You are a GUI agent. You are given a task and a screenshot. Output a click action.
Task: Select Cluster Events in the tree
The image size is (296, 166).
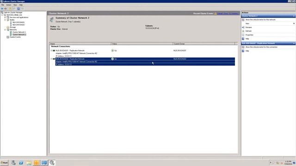click(15, 37)
